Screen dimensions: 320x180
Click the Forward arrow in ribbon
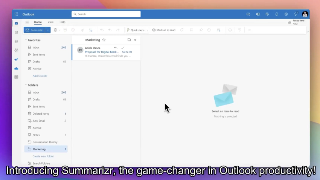(x=118, y=30)
